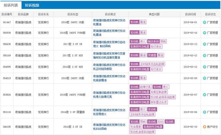Click the 发动机启停系统故障 tag in row 353526
The width and height of the screenshot is (221, 135).
(x=153, y=97)
